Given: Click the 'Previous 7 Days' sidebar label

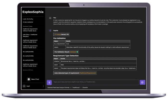Looking at the screenshot, I should coord(28,26).
